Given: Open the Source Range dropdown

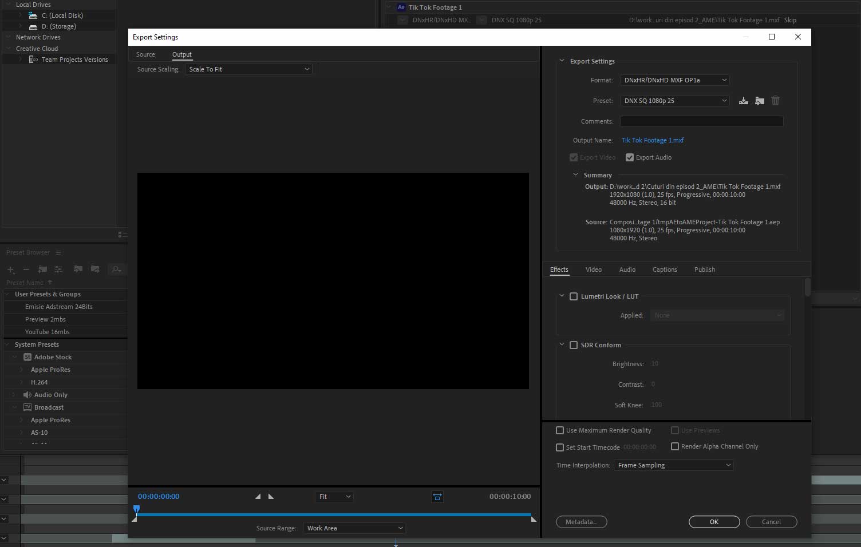Looking at the screenshot, I should [354, 528].
